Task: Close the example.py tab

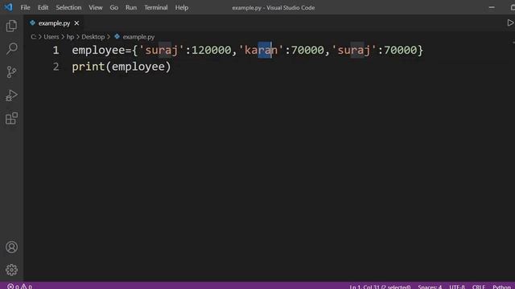Action: 76,23
